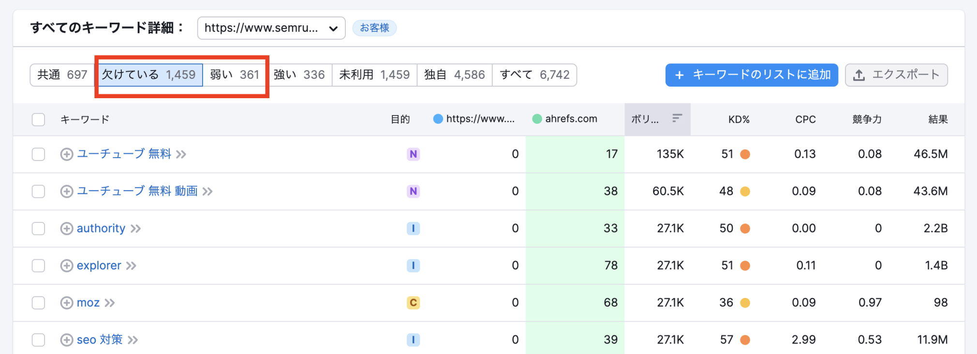Click the double-chevron icon after moz
Screen dimensions: 977x354
[110, 303]
